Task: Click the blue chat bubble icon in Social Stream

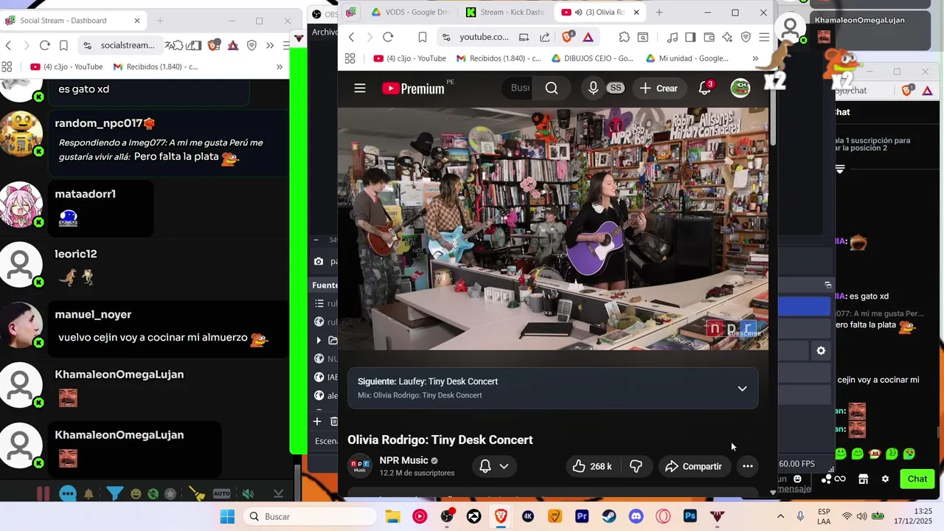Action: [x=68, y=494]
